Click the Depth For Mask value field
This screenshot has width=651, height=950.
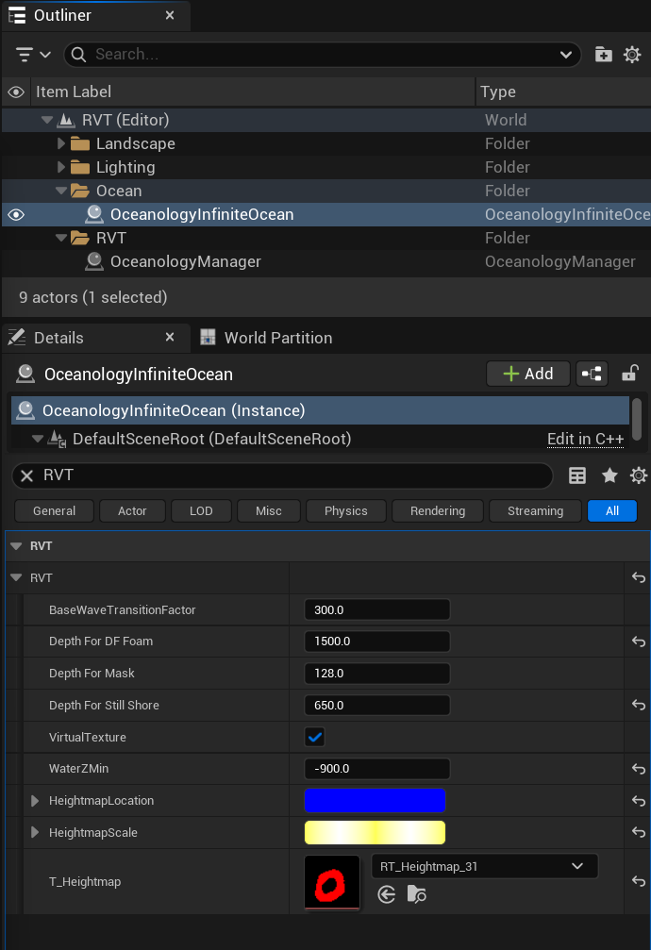click(x=377, y=674)
